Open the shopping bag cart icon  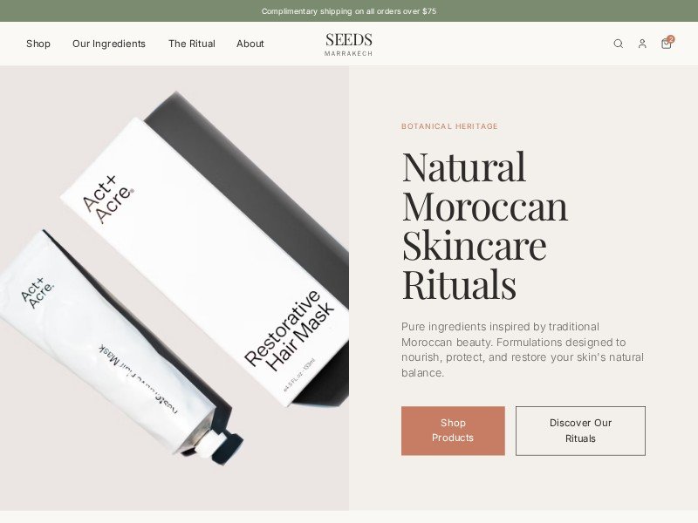[x=666, y=44]
